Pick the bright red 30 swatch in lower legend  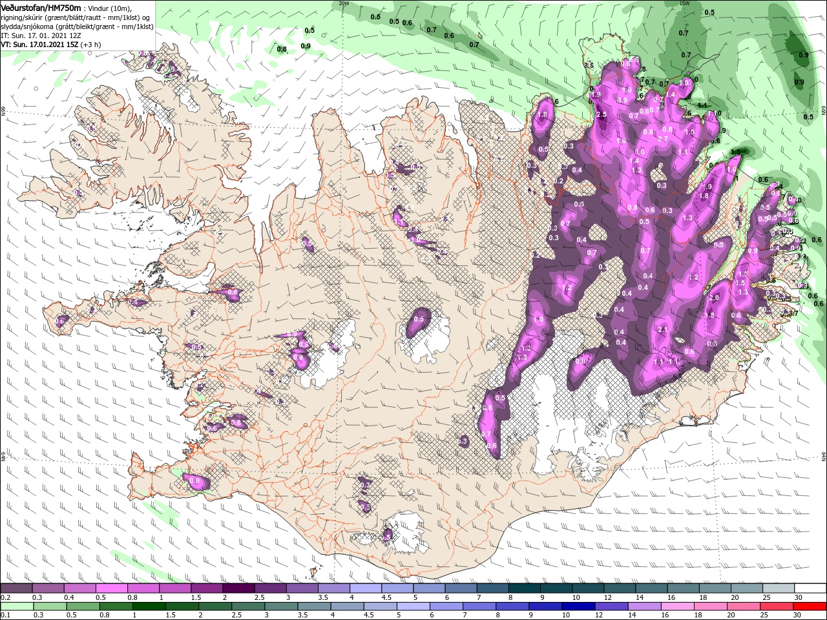pyautogui.click(x=809, y=606)
